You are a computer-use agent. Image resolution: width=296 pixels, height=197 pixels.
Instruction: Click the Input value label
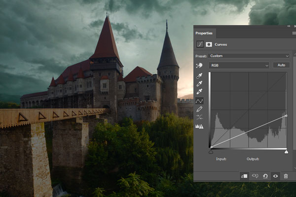pyautogui.click(x=221, y=159)
